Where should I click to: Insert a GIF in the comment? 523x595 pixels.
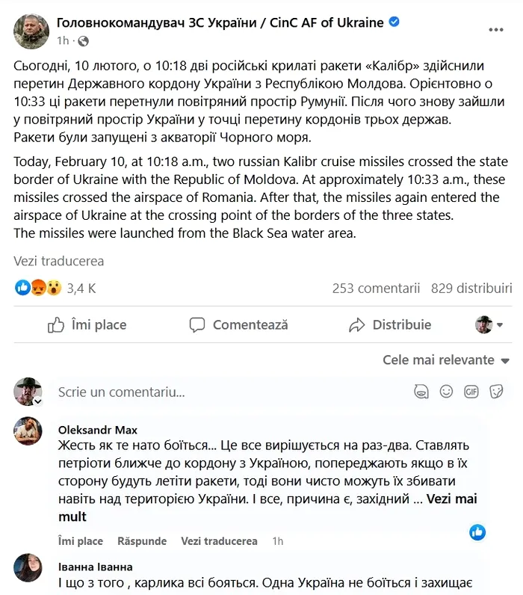[x=471, y=391]
